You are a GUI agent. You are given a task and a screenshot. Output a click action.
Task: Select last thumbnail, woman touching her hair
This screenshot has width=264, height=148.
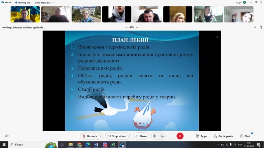tap(239, 14)
